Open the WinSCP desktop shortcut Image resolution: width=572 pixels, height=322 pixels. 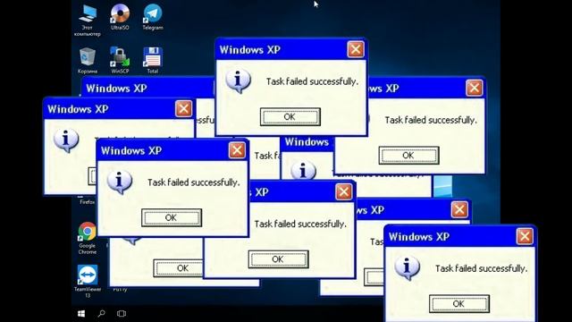pyautogui.click(x=120, y=60)
